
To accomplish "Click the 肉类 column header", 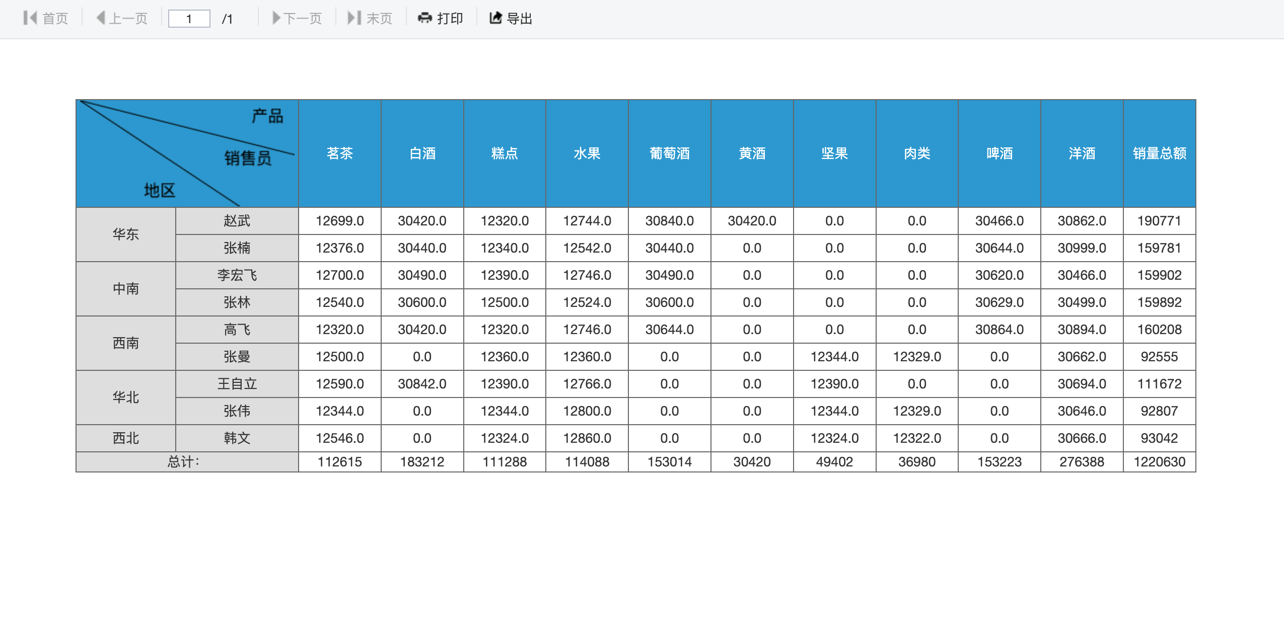I will point(917,153).
